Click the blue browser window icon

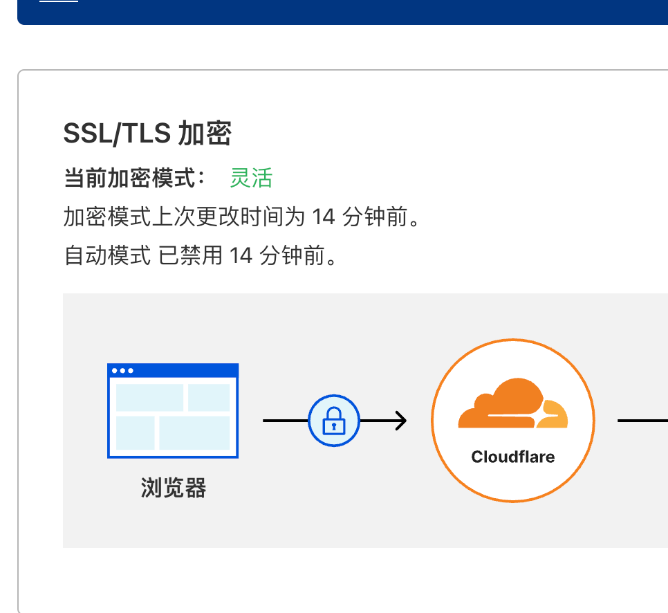pos(173,411)
